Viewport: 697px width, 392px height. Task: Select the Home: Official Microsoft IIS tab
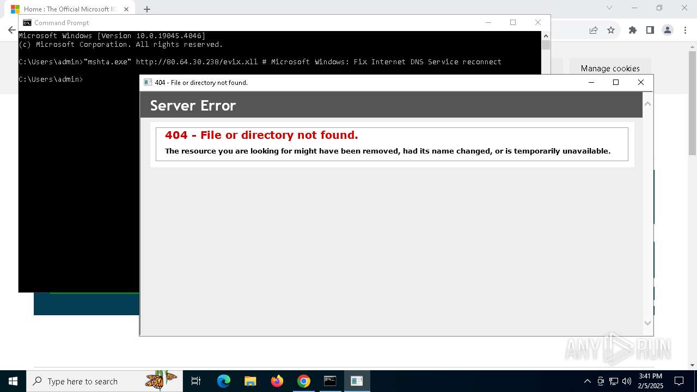tap(69, 9)
